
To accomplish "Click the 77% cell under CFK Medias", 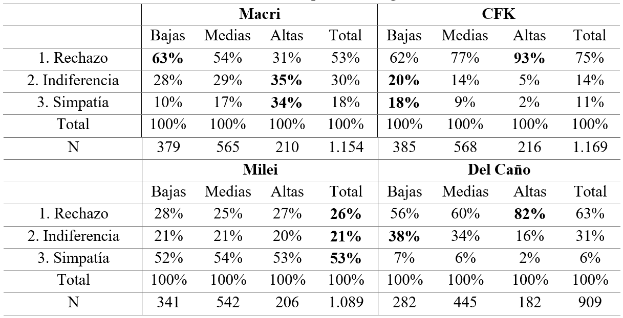I will coord(465,58).
